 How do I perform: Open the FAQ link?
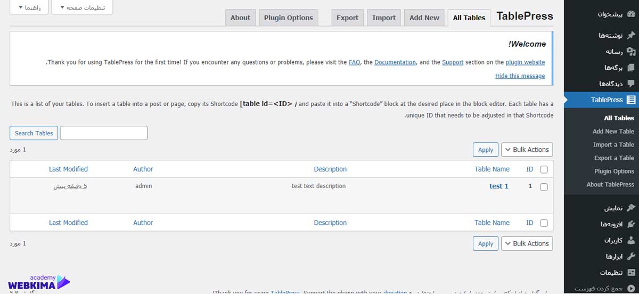coord(355,62)
